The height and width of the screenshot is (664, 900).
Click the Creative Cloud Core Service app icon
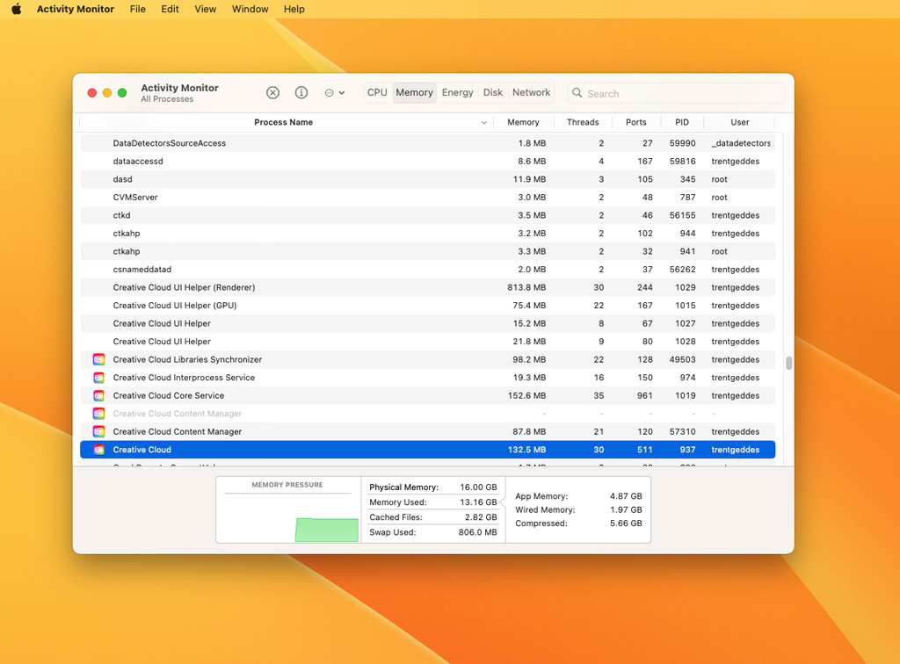click(98, 395)
